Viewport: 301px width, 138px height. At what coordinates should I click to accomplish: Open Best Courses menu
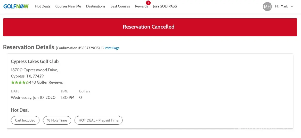(x=120, y=6)
